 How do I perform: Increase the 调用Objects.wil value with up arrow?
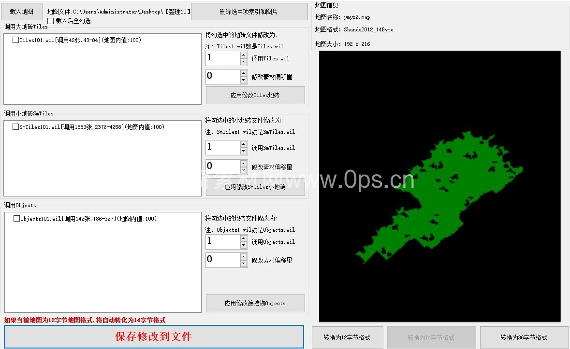(x=244, y=238)
